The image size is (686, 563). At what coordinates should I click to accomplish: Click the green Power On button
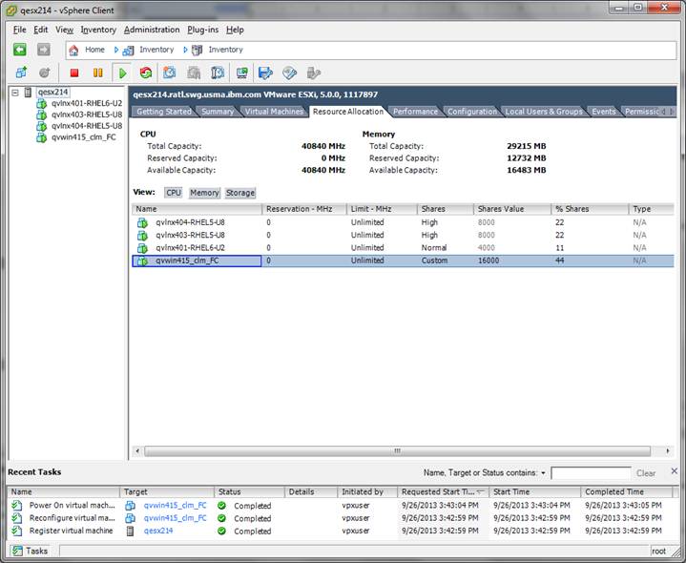click(122, 73)
